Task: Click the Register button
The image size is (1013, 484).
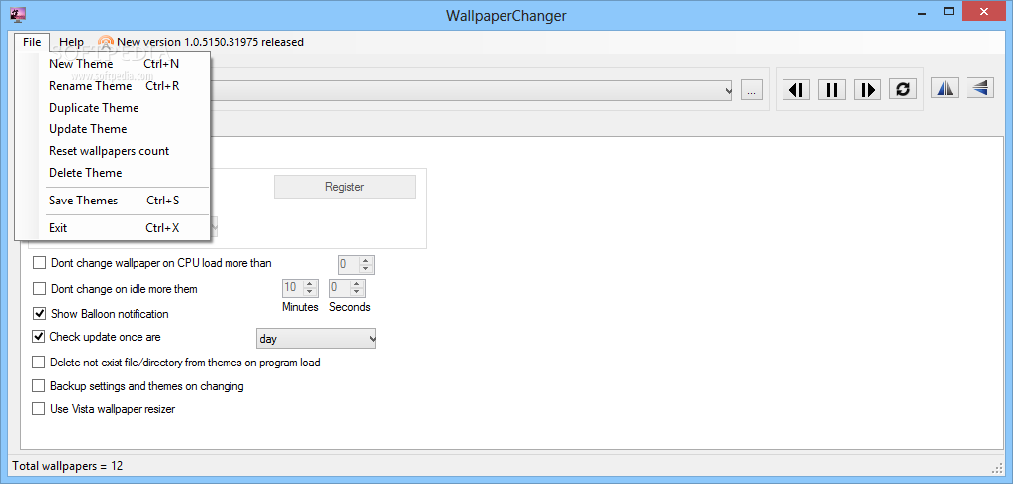Action: (x=345, y=187)
